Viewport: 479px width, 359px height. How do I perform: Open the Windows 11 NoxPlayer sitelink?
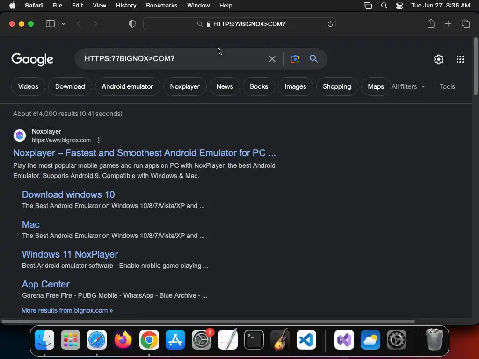coord(70,254)
